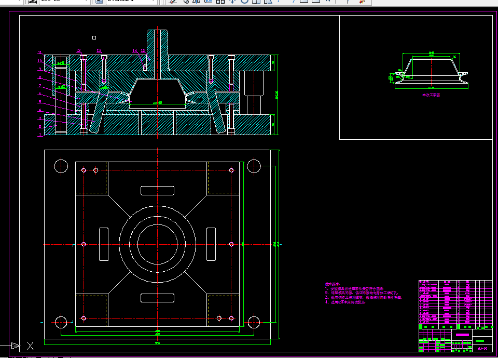This screenshot has height=358, width=498.
Task: Open the Dimension Style manager icon
Action: pyautogui.click(x=32, y=2)
